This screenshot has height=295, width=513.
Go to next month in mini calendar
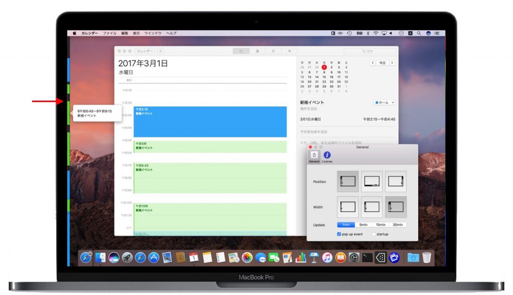pyautogui.click(x=392, y=62)
